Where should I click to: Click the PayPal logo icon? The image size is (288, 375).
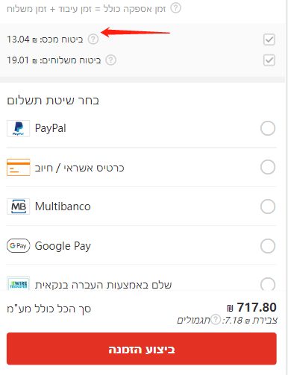pyautogui.click(x=19, y=128)
